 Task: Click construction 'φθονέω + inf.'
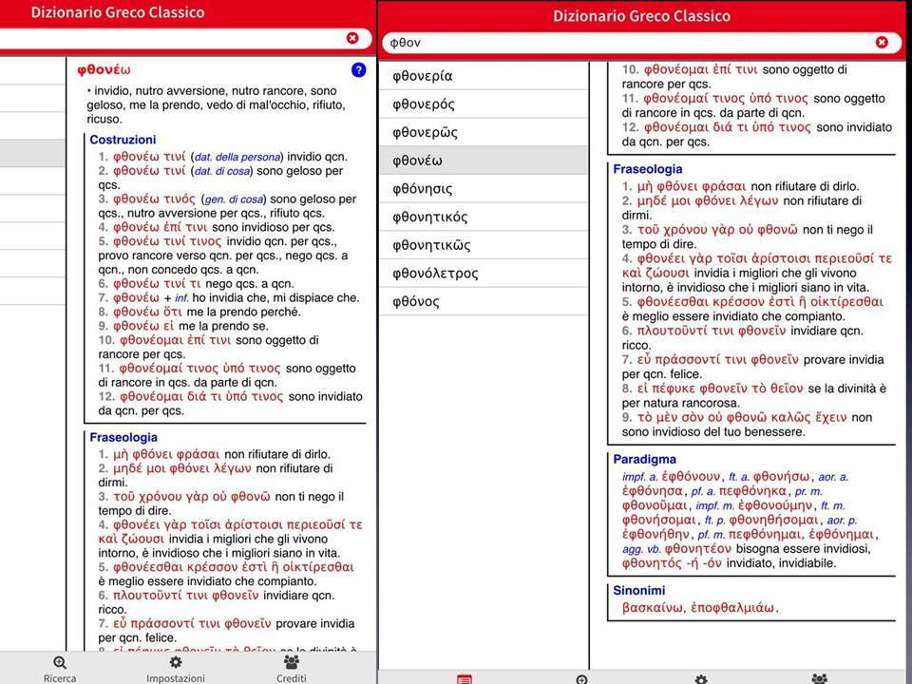tap(151, 297)
